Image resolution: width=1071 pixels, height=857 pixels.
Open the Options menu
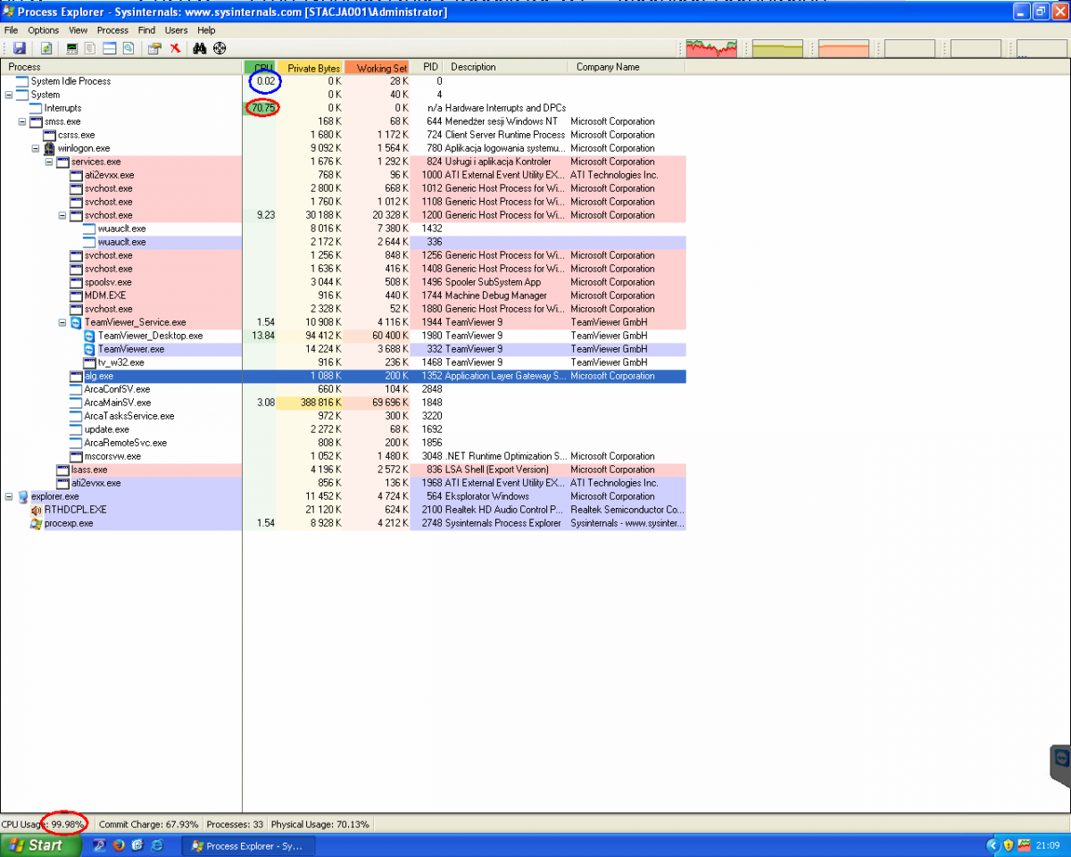43,30
